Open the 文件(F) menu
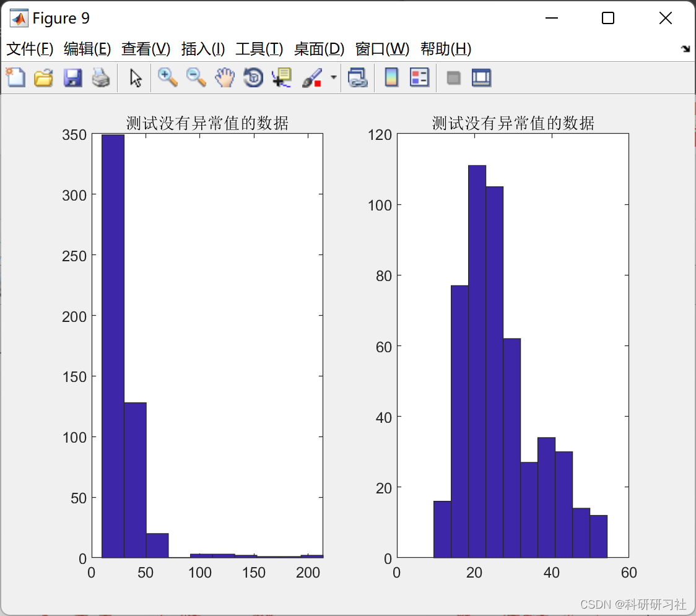Viewport: 696px width, 616px height. click(30, 49)
